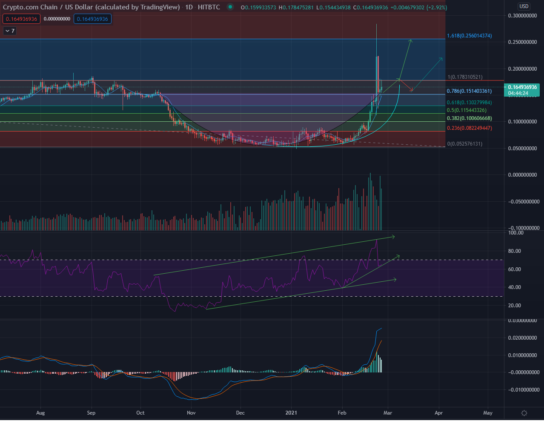Click the 0.300000000 price axis label
Viewport: 544px width, 435px height.
pos(522,16)
